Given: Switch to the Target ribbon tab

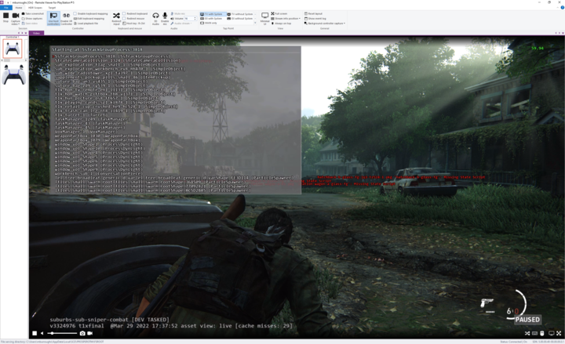Looking at the screenshot, I should [52, 8].
